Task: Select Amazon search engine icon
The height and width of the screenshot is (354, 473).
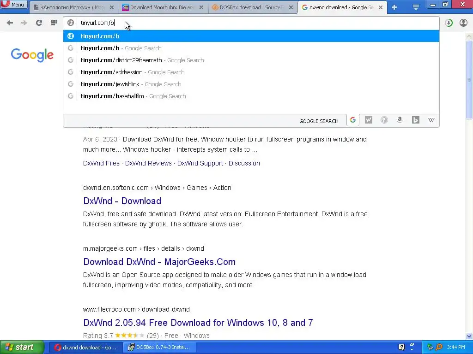Action: click(400, 120)
